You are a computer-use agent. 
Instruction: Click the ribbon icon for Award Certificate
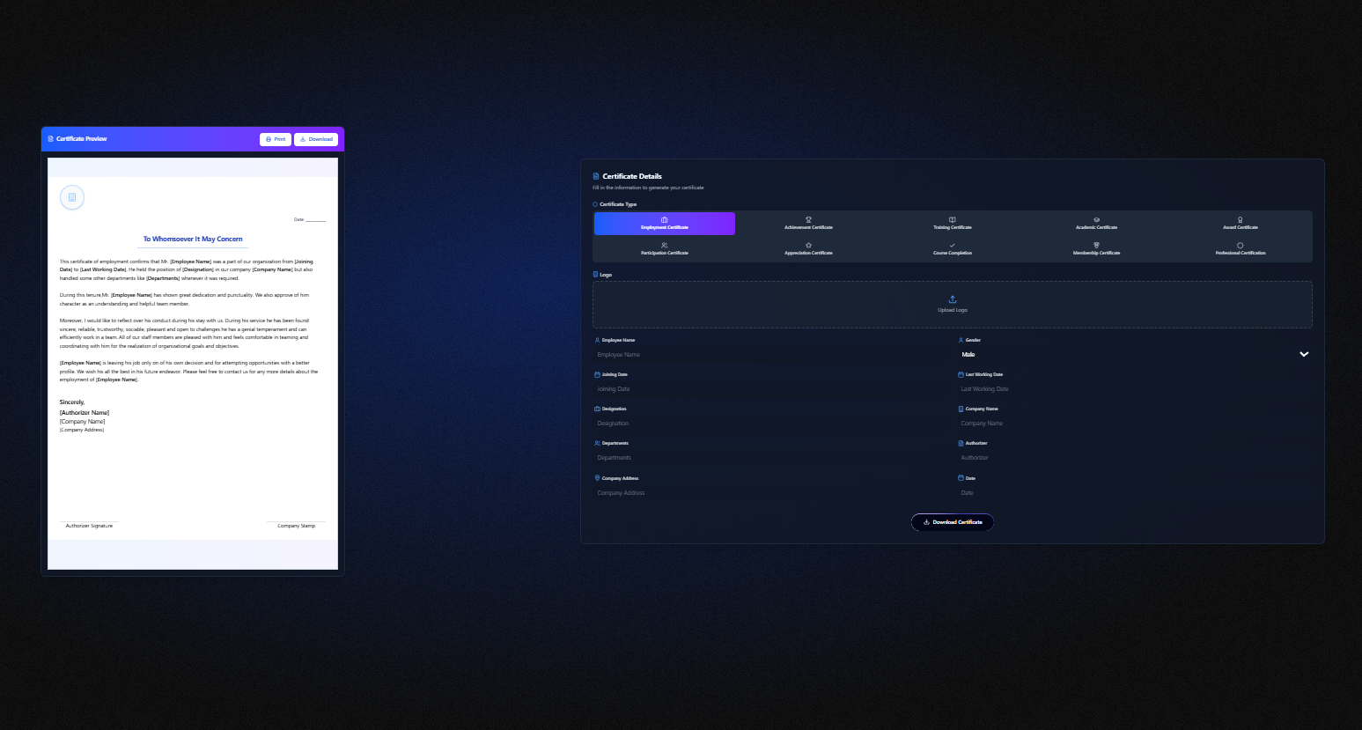tap(1240, 219)
